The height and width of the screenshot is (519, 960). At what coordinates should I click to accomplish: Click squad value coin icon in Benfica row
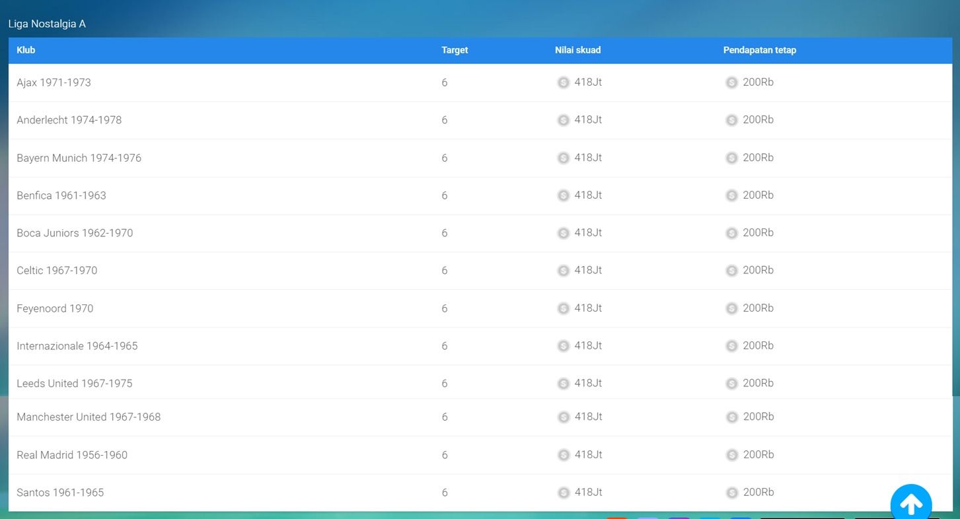pyautogui.click(x=563, y=195)
